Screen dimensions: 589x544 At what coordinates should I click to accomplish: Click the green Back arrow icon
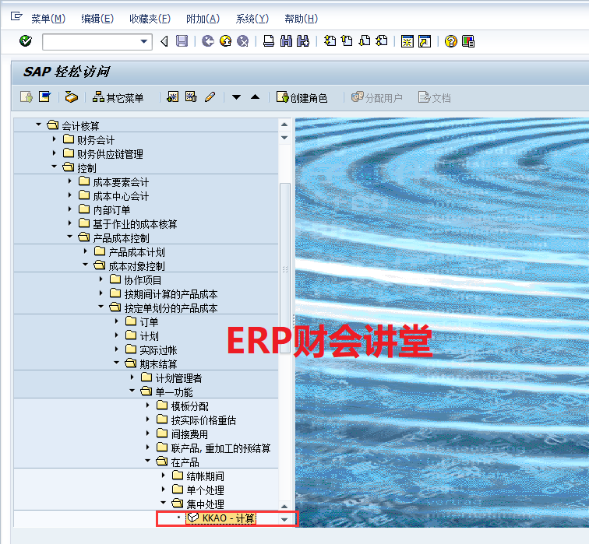click(207, 41)
